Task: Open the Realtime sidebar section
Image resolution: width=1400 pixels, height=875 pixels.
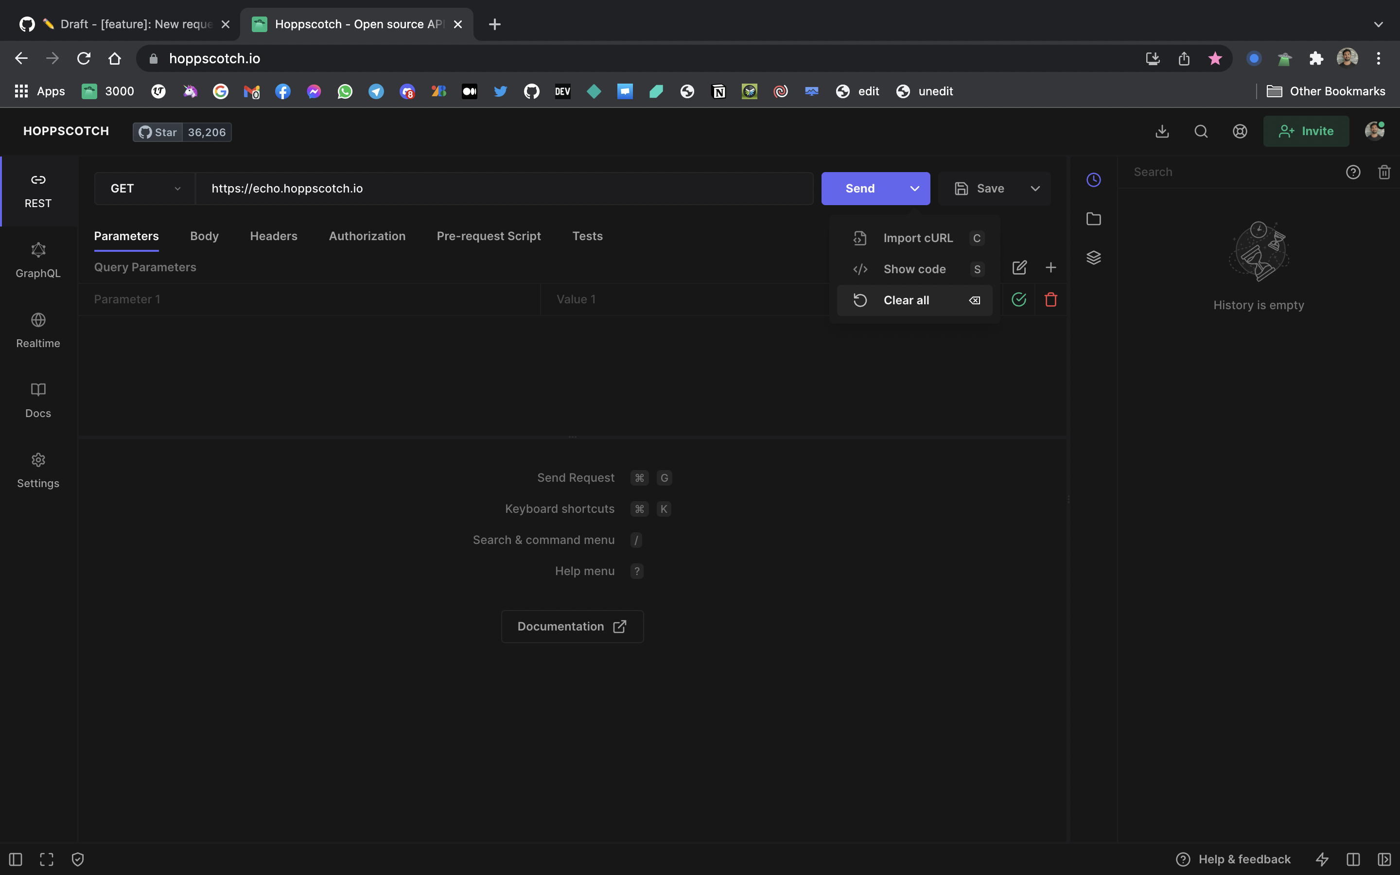Action: 38,331
